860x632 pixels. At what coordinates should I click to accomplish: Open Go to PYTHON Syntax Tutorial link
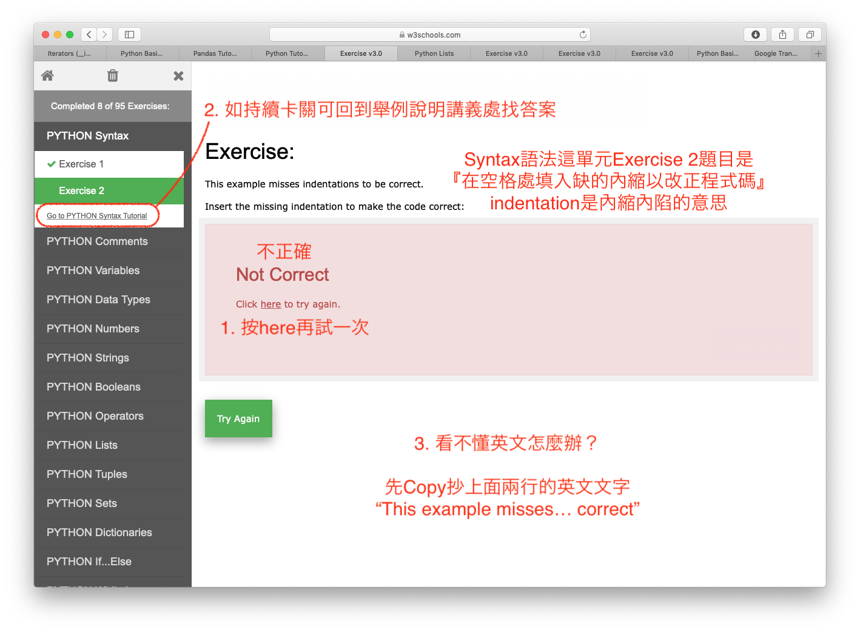(97, 216)
